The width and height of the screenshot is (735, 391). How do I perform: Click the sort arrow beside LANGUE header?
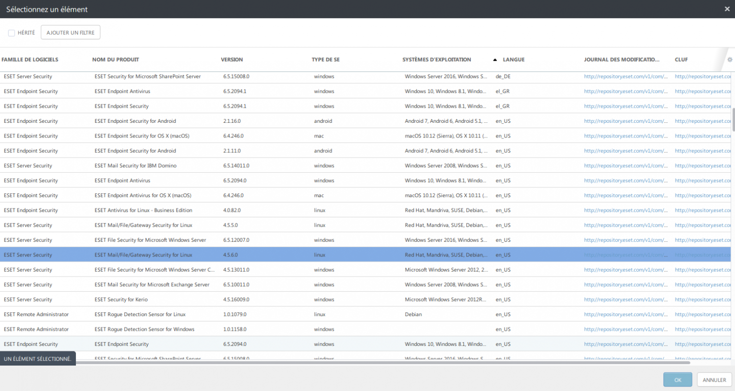click(x=495, y=60)
